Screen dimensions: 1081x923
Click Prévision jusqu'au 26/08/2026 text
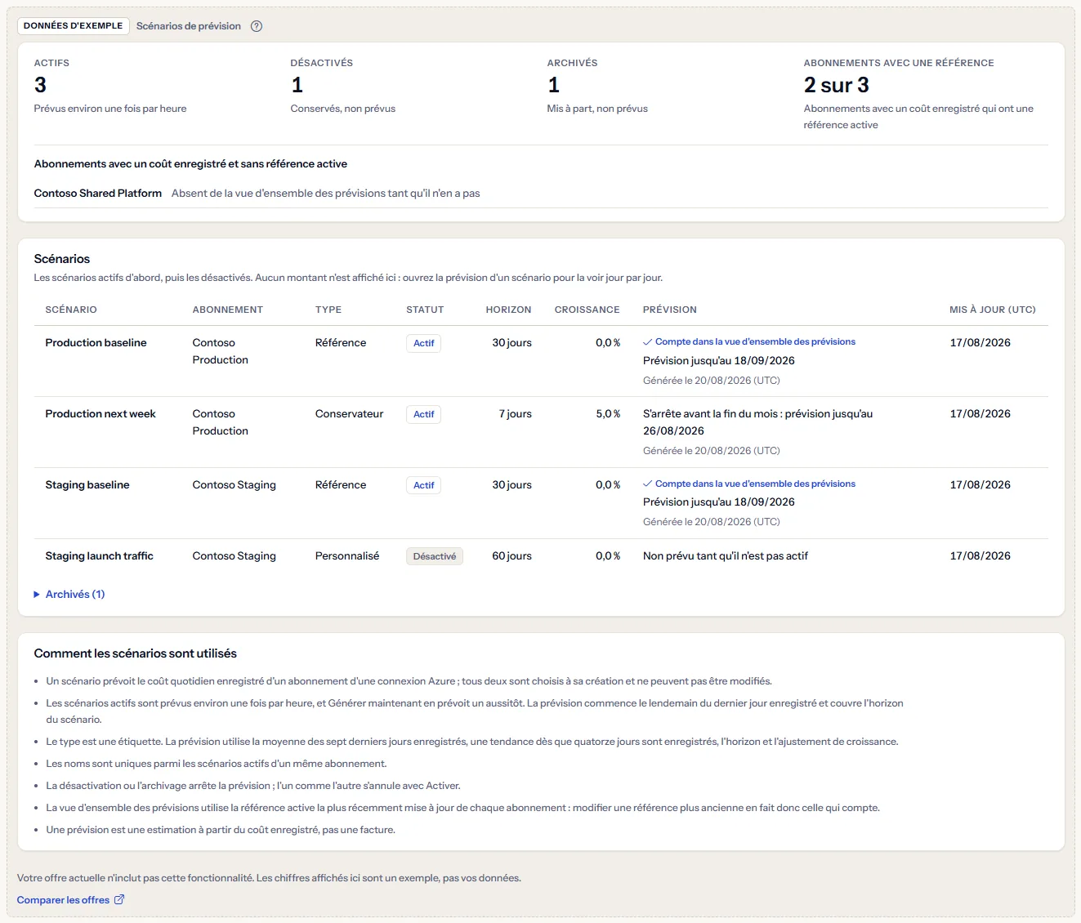point(758,422)
